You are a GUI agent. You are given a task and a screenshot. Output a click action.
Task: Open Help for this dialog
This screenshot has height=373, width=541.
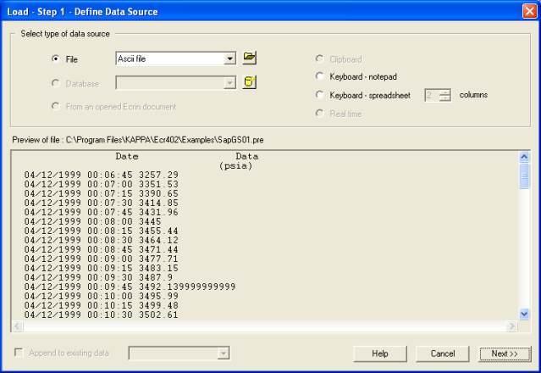pyautogui.click(x=380, y=353)
